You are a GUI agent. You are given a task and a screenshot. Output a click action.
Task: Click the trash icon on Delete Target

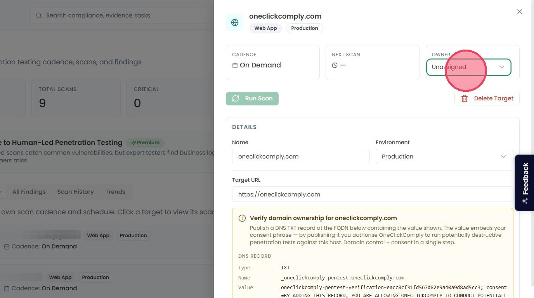[464, 98]
